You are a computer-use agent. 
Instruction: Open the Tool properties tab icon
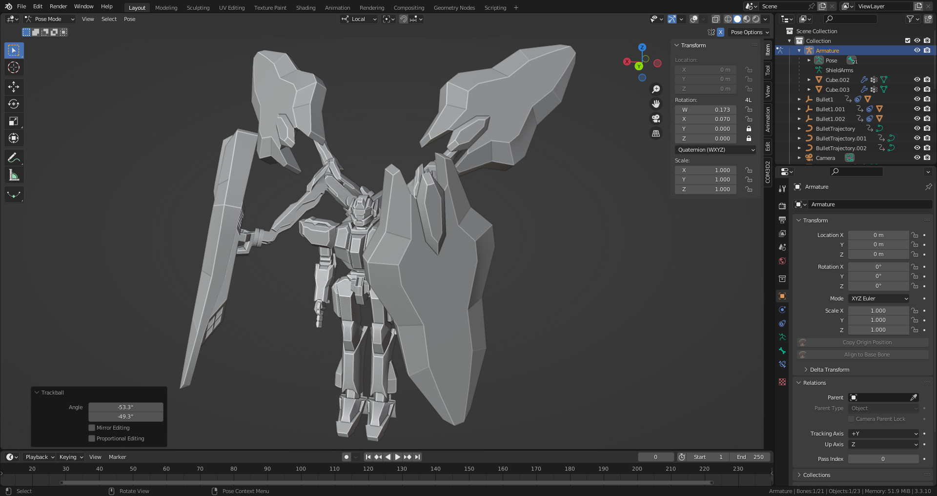pyautogui.click(x=782, y=189)
